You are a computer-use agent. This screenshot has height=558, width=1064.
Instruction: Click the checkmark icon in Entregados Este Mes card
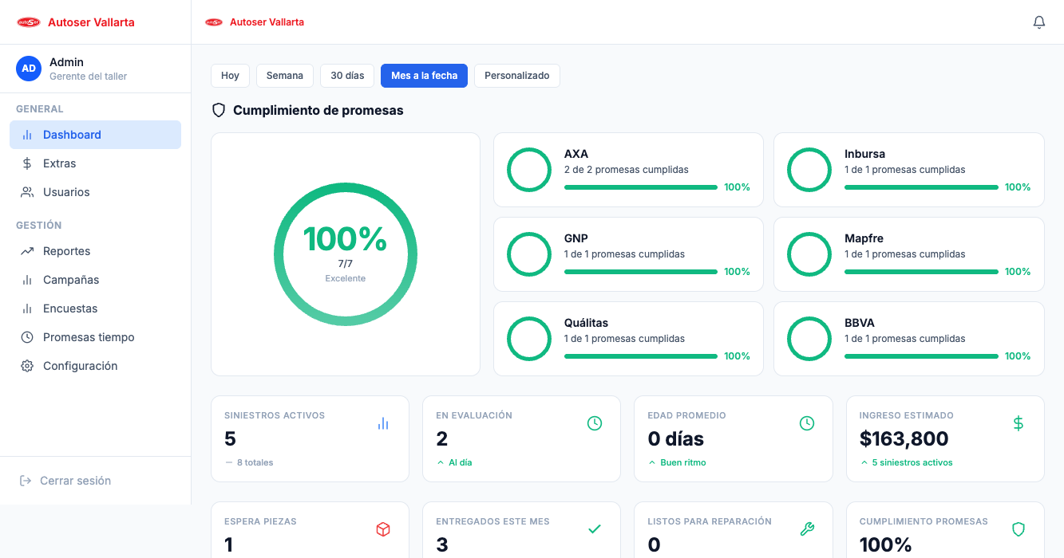click(x=595, y=529)
